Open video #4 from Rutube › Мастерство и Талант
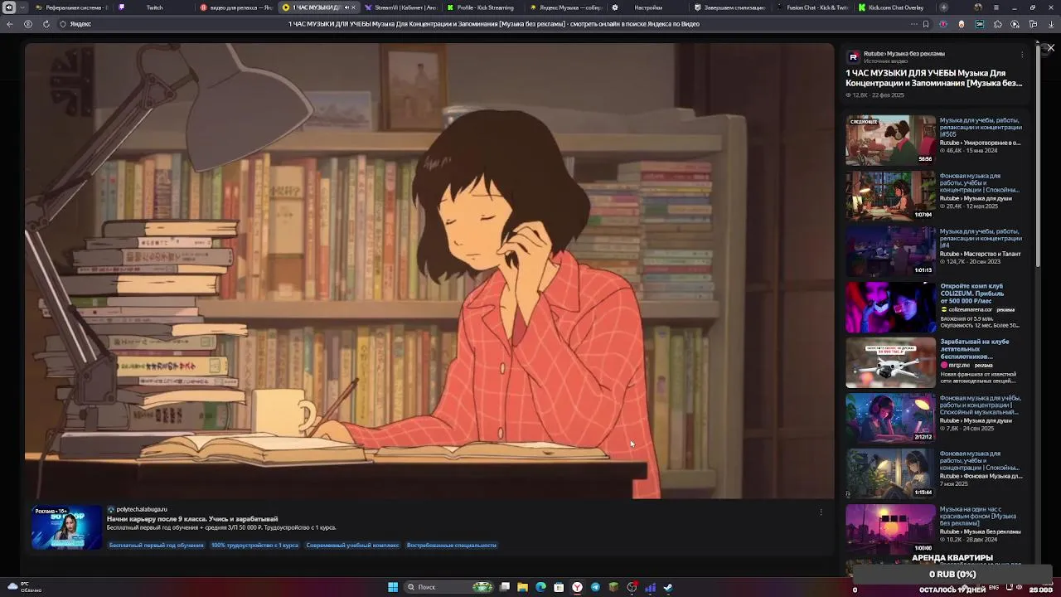Screen dimensions: 1061x597 point(981,238)
